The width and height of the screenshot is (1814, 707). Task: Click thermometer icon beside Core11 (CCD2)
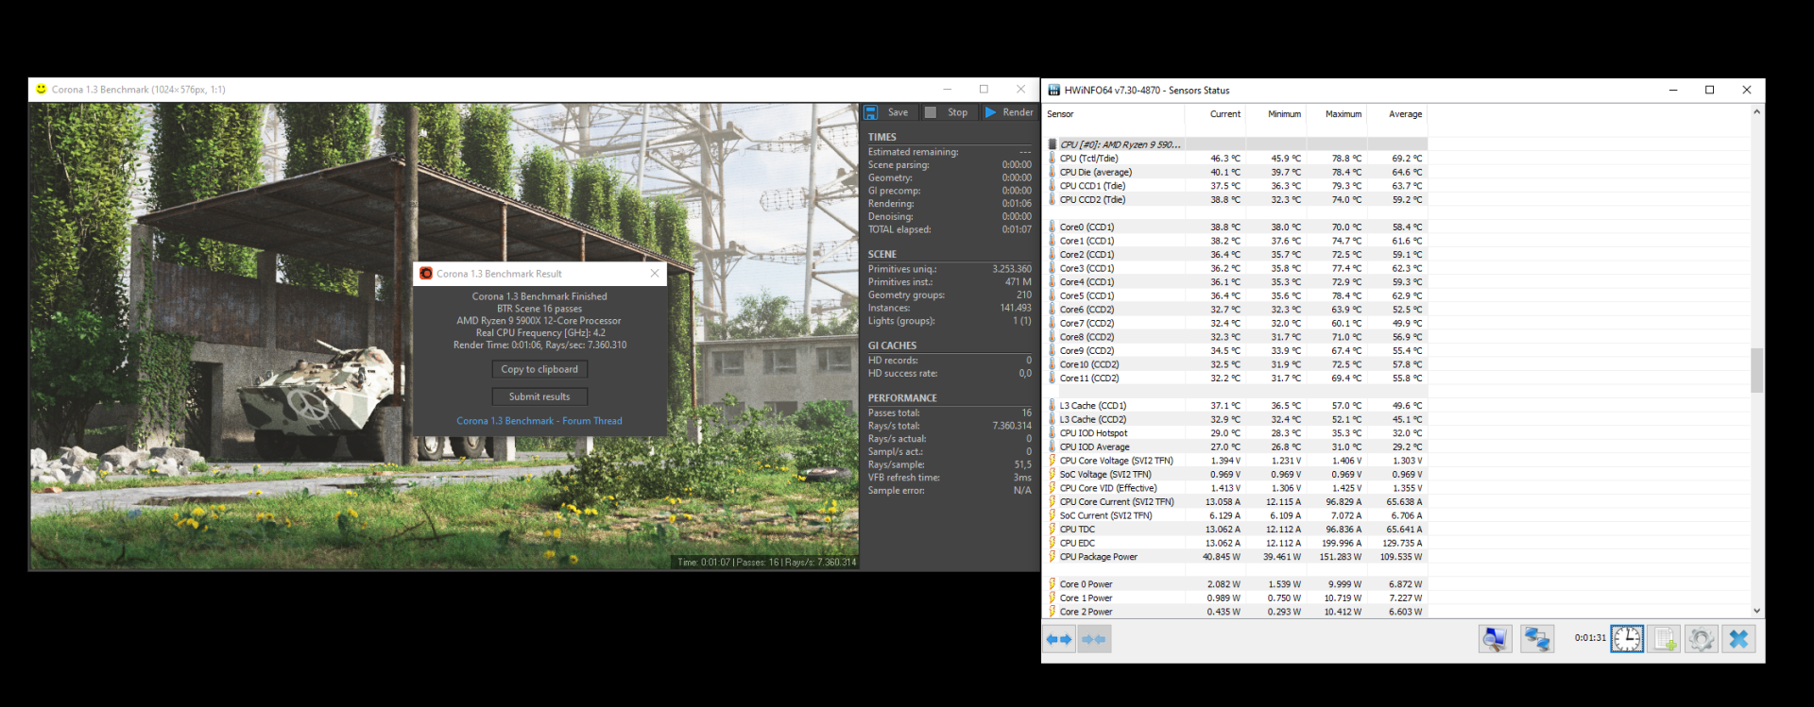click(1052, 378)
